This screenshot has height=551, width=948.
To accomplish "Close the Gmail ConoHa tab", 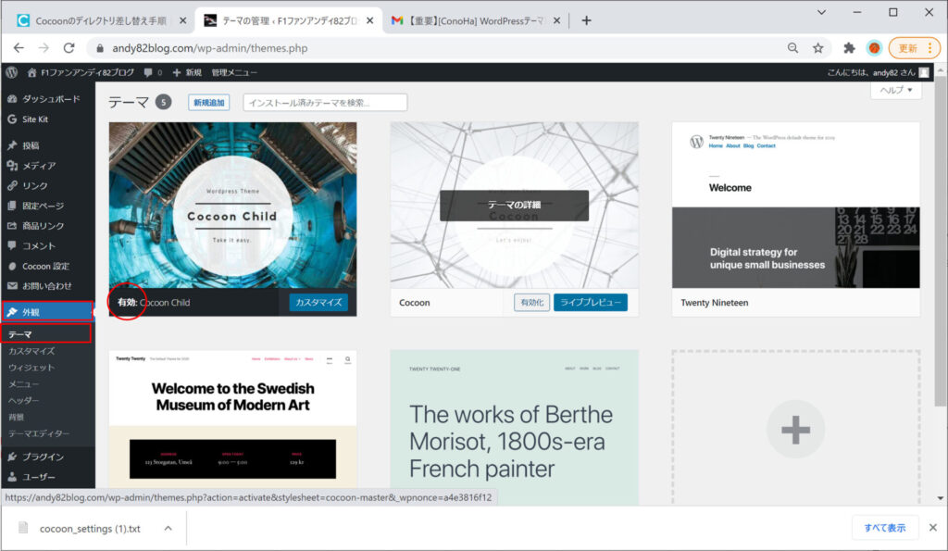I will (556, 20).
